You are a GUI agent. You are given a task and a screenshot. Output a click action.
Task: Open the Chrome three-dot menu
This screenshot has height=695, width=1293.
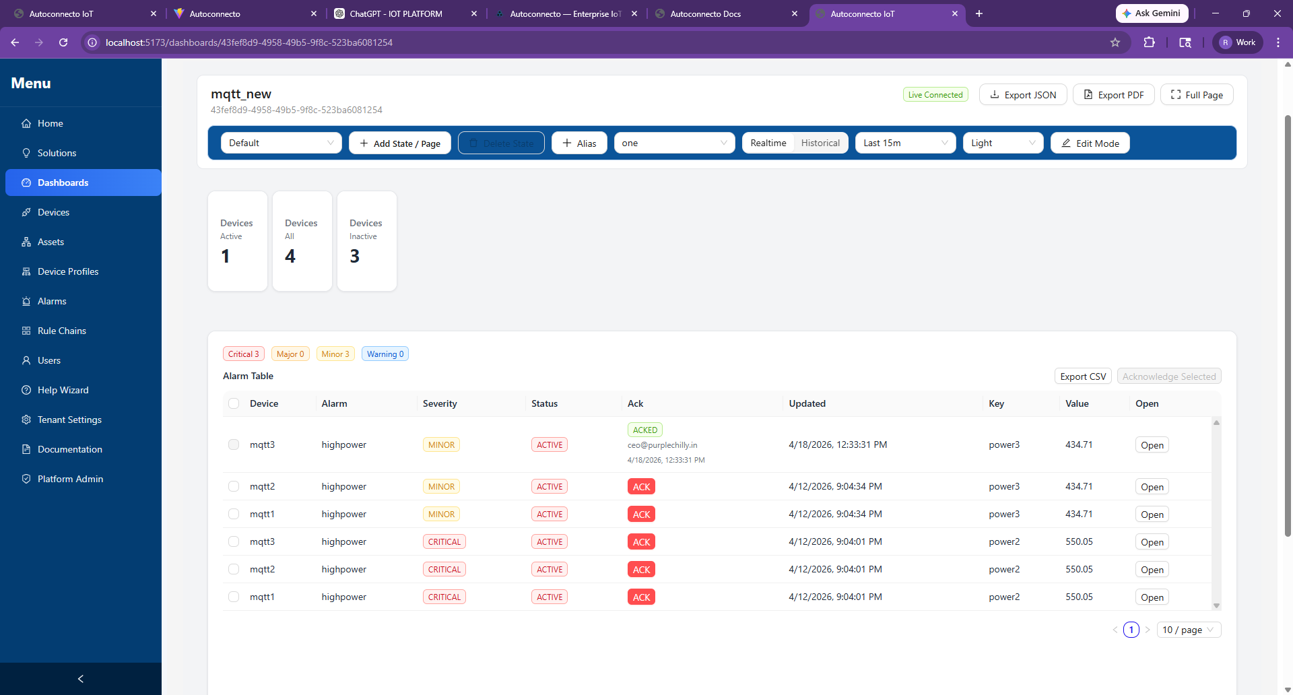pos(1278,42)
